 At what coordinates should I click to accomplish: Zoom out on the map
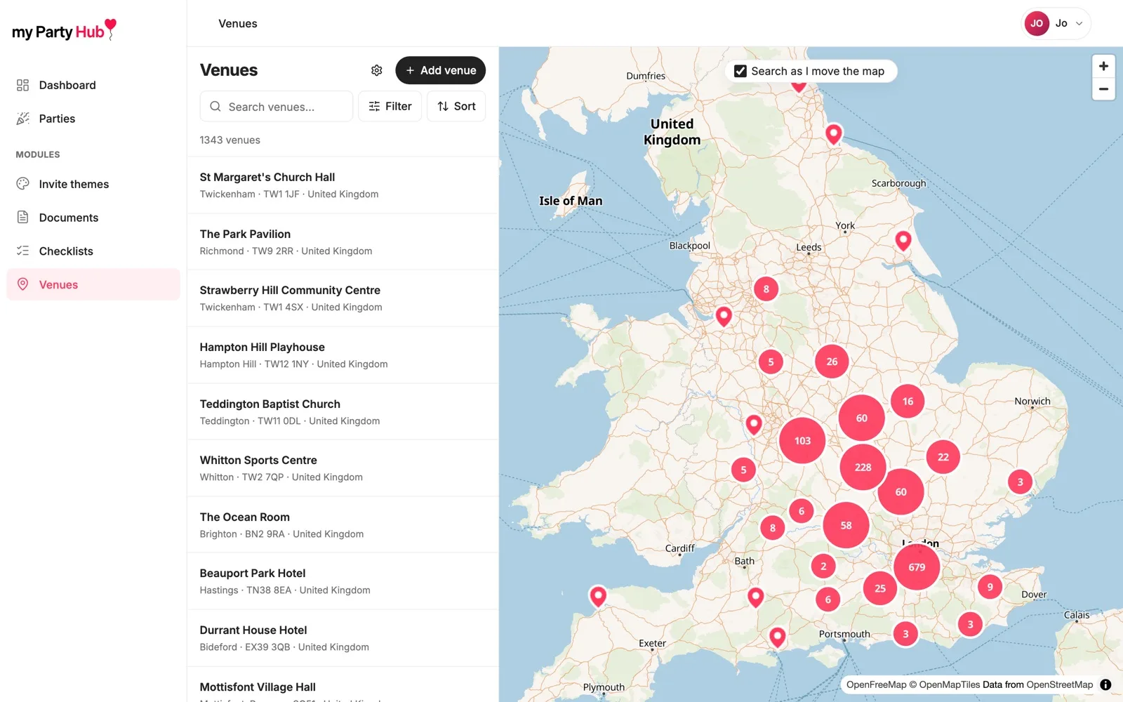click(x=1103, y=89)
